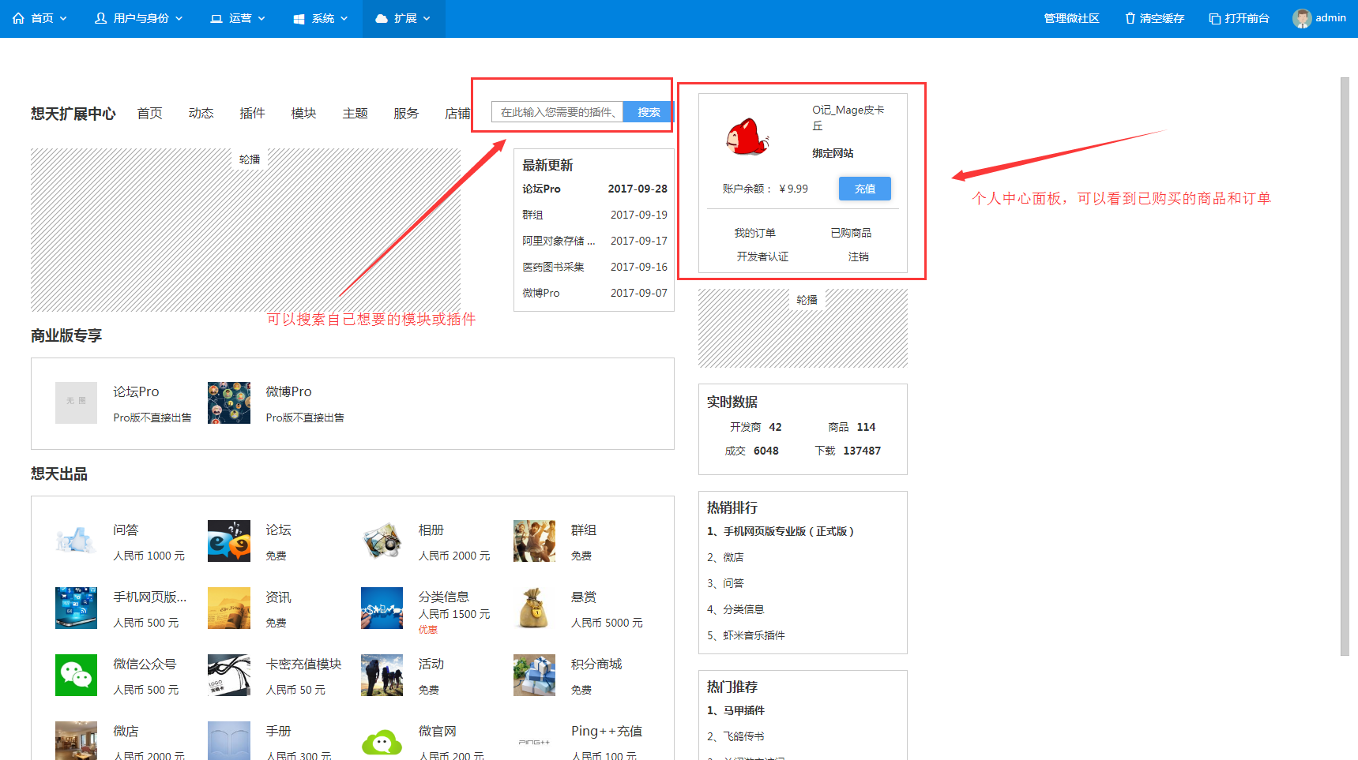Image resolution: width=1358 pixels, height=760 pixels.
Task: Click the page vertical scrollbar
Action: click(x=1345, y=367)
